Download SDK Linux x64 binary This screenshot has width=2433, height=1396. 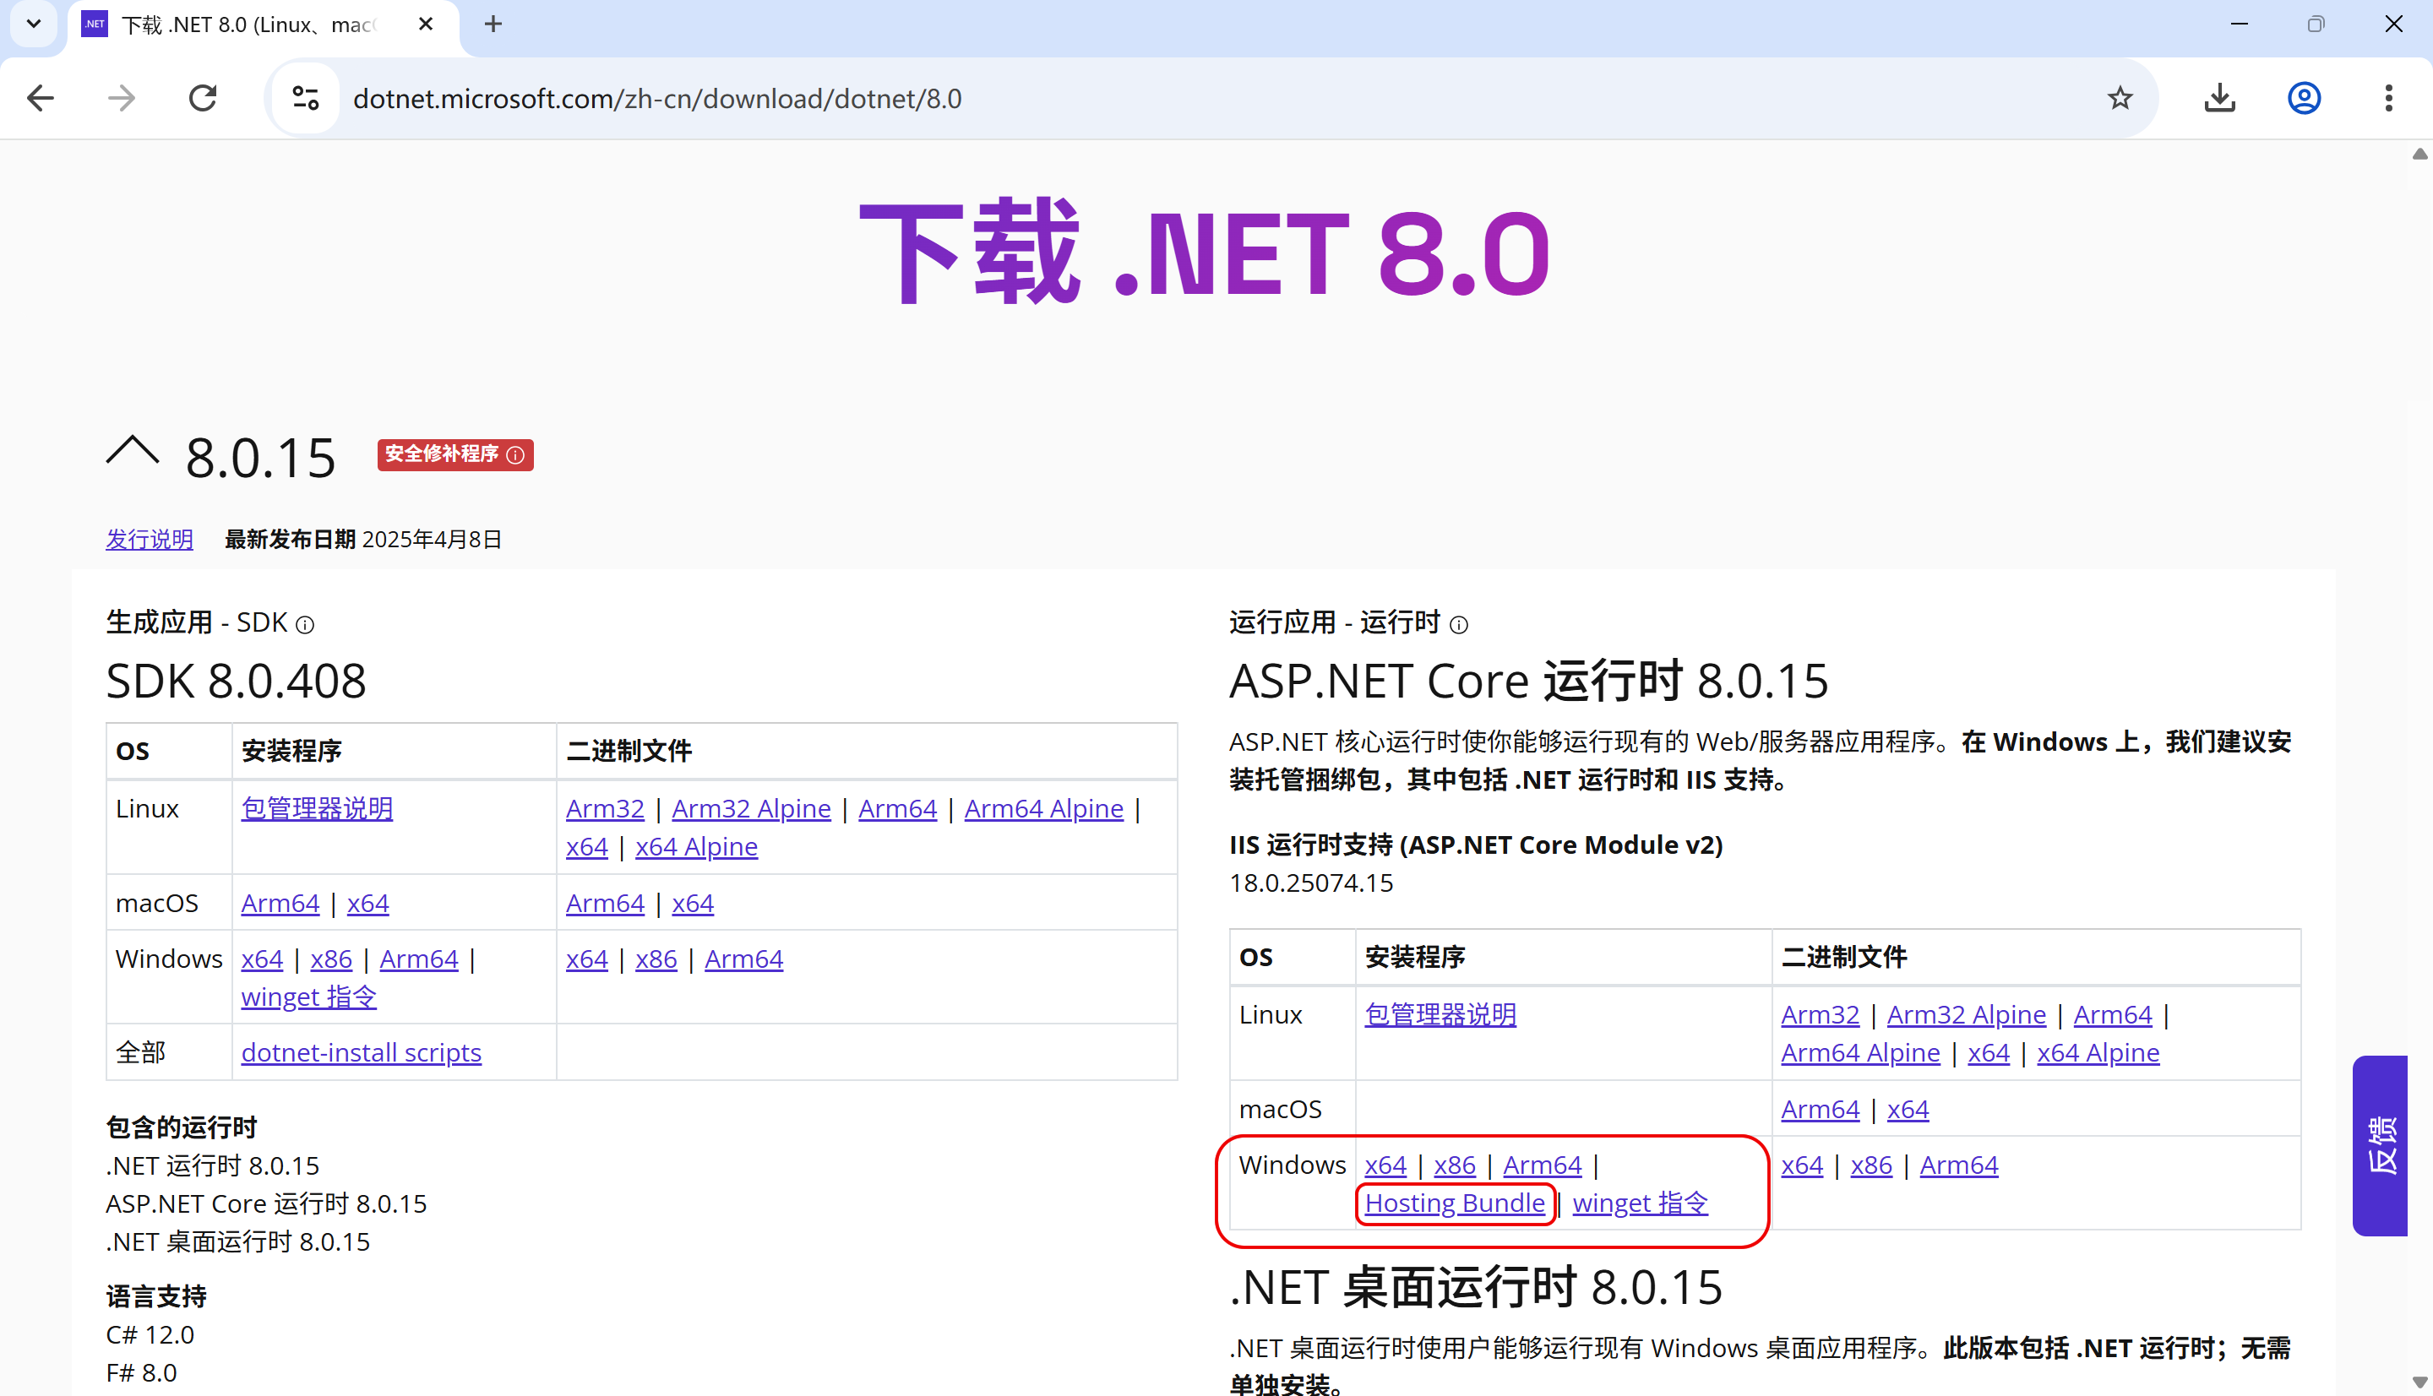pyautogui.click(x=587, y=846)
